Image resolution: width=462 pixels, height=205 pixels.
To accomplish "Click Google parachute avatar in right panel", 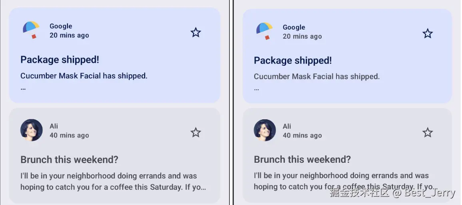I will (264, 31).
